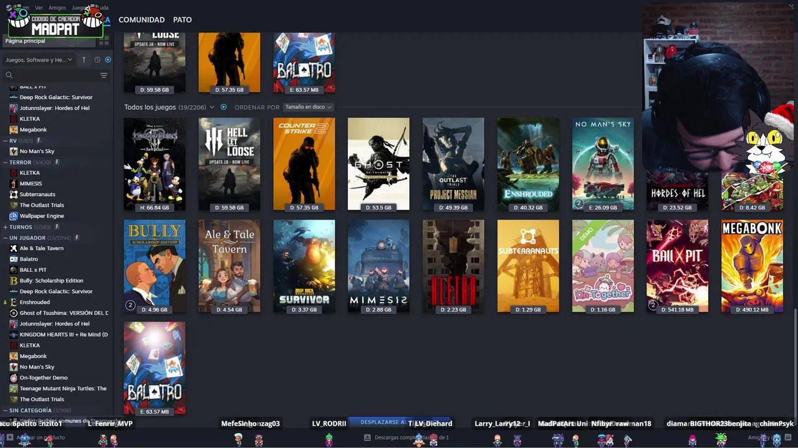Open No Man's Sky game cover
The width and height of the screenshot is (798, 448).
pyautogui.click(x=603, y=164)
